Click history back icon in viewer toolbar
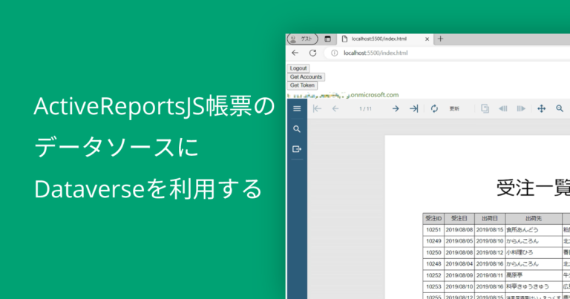The height and width of the screenshot is (299, 570). (x=503, y=108)
